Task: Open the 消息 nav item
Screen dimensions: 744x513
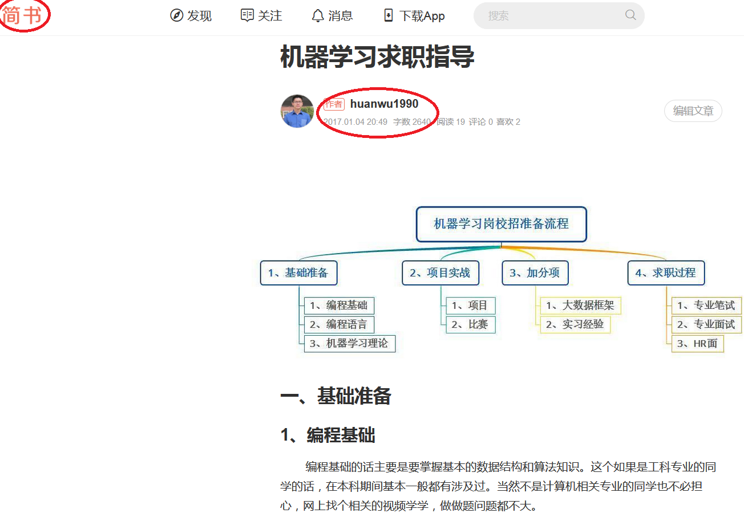Action: (332, 15)
